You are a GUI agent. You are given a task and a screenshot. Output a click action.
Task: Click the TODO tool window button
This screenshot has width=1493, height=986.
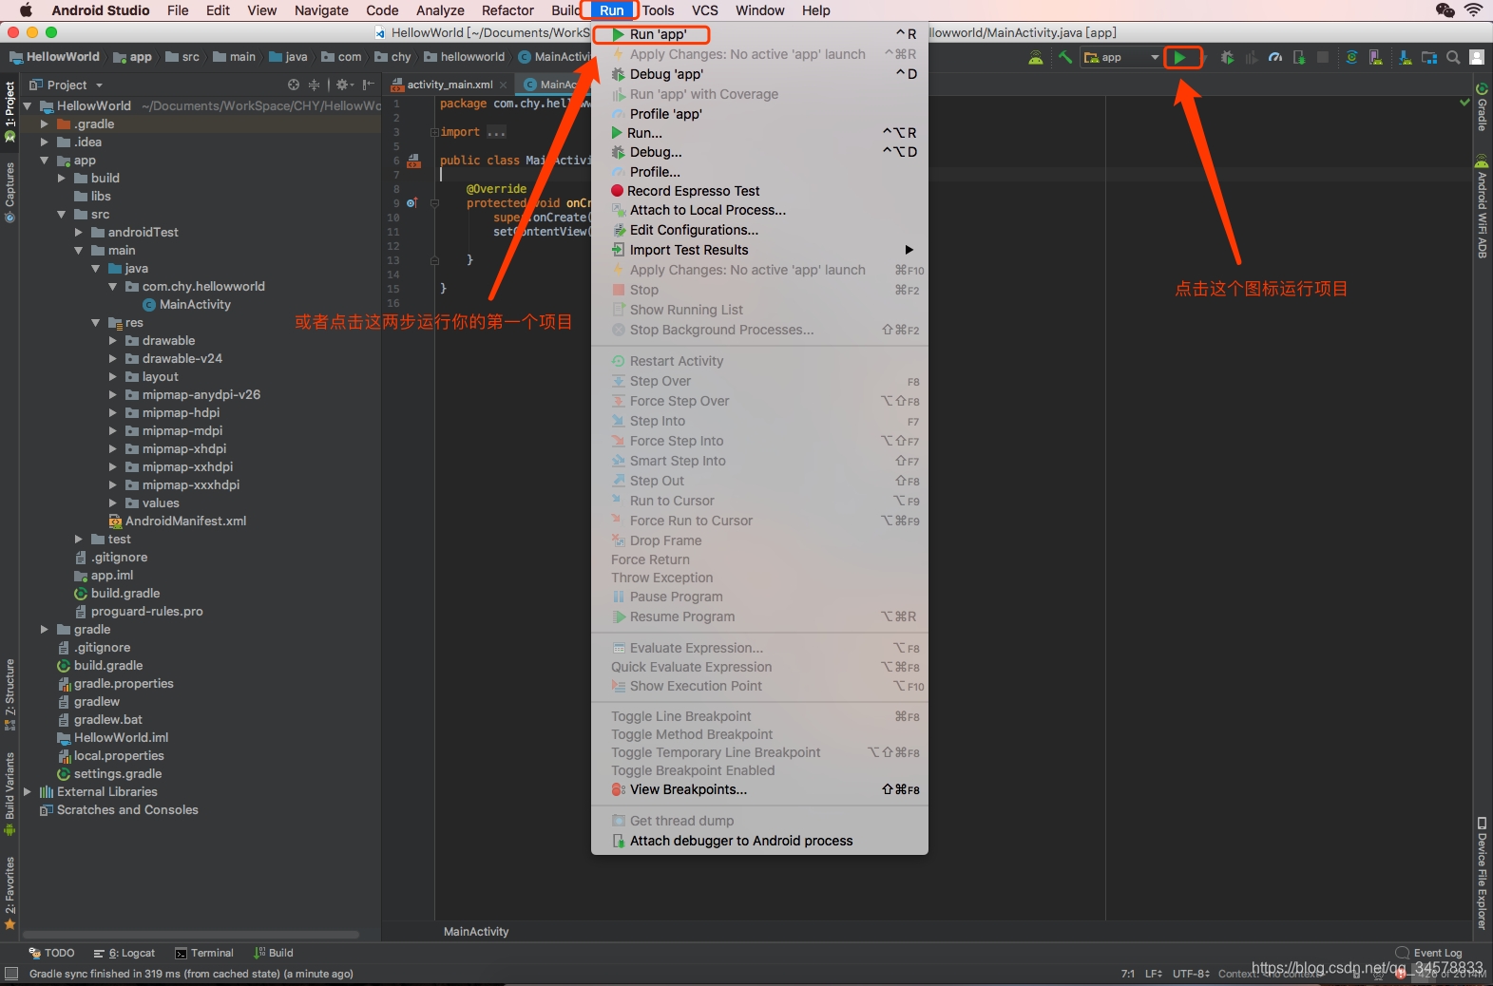click(x=51, y=953)
